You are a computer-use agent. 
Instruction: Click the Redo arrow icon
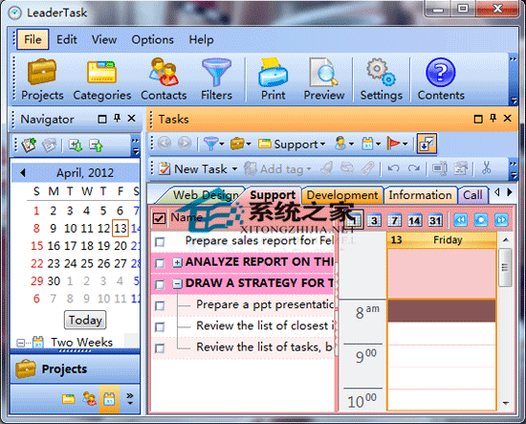point(413,168)
